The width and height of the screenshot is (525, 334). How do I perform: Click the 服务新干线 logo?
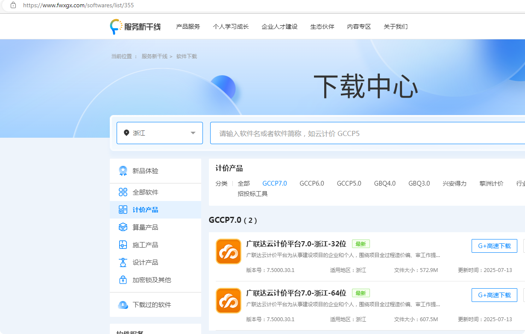point(135,27)
